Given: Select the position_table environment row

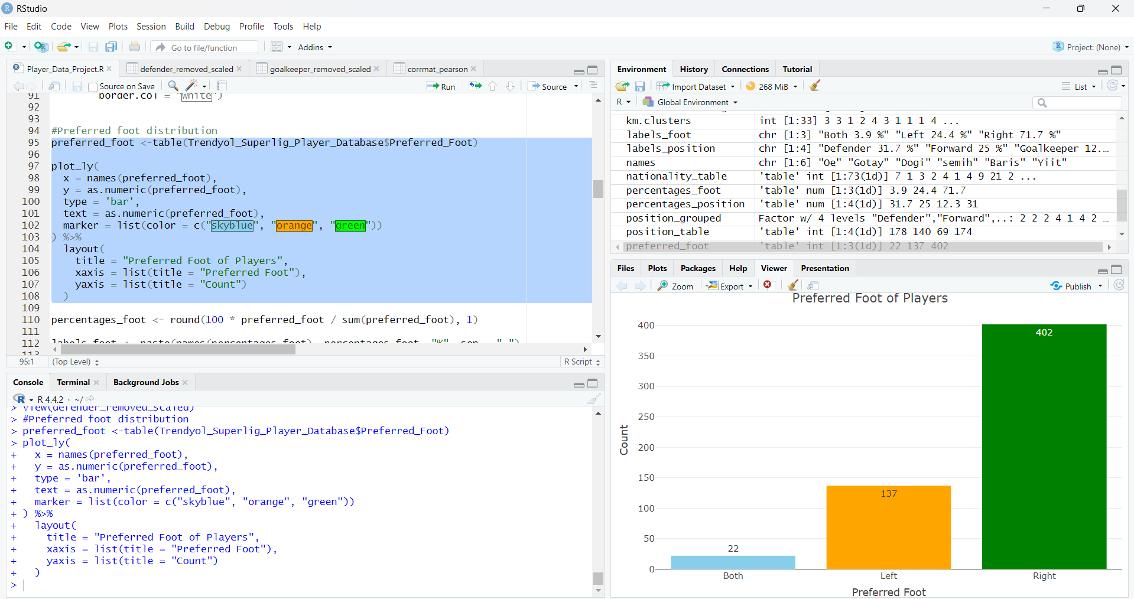Looking at the screenshot, I should [x=863, y=232].
